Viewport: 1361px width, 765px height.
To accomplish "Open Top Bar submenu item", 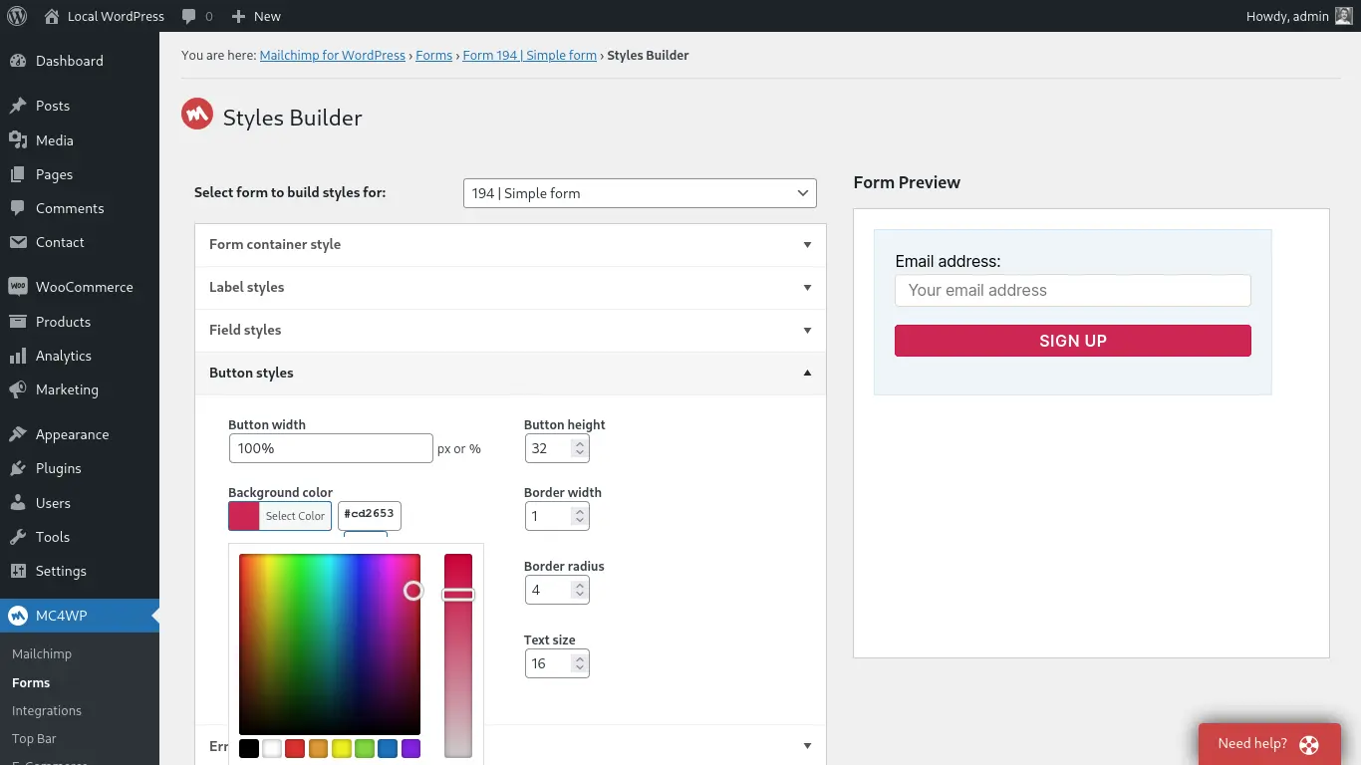I will pyautogui.click(x=34, y=738).
